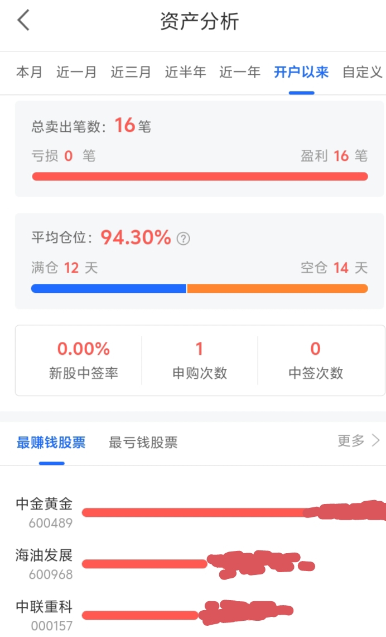Tap the blue 满仓 days bar
386x637 pixels.
point(109,288)
